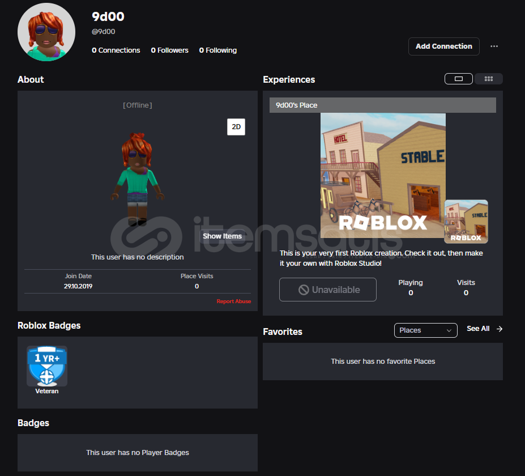
Task: Open the 0 Connections list
Action: 116,50
